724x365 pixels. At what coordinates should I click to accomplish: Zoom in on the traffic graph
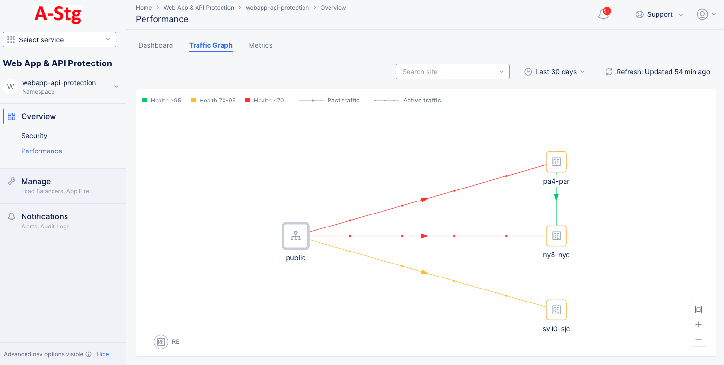(x=698, y=325)
